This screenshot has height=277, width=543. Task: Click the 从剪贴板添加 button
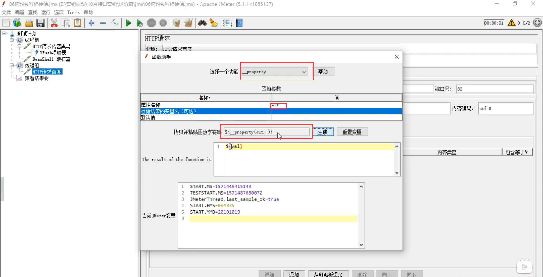pos(328,274)
